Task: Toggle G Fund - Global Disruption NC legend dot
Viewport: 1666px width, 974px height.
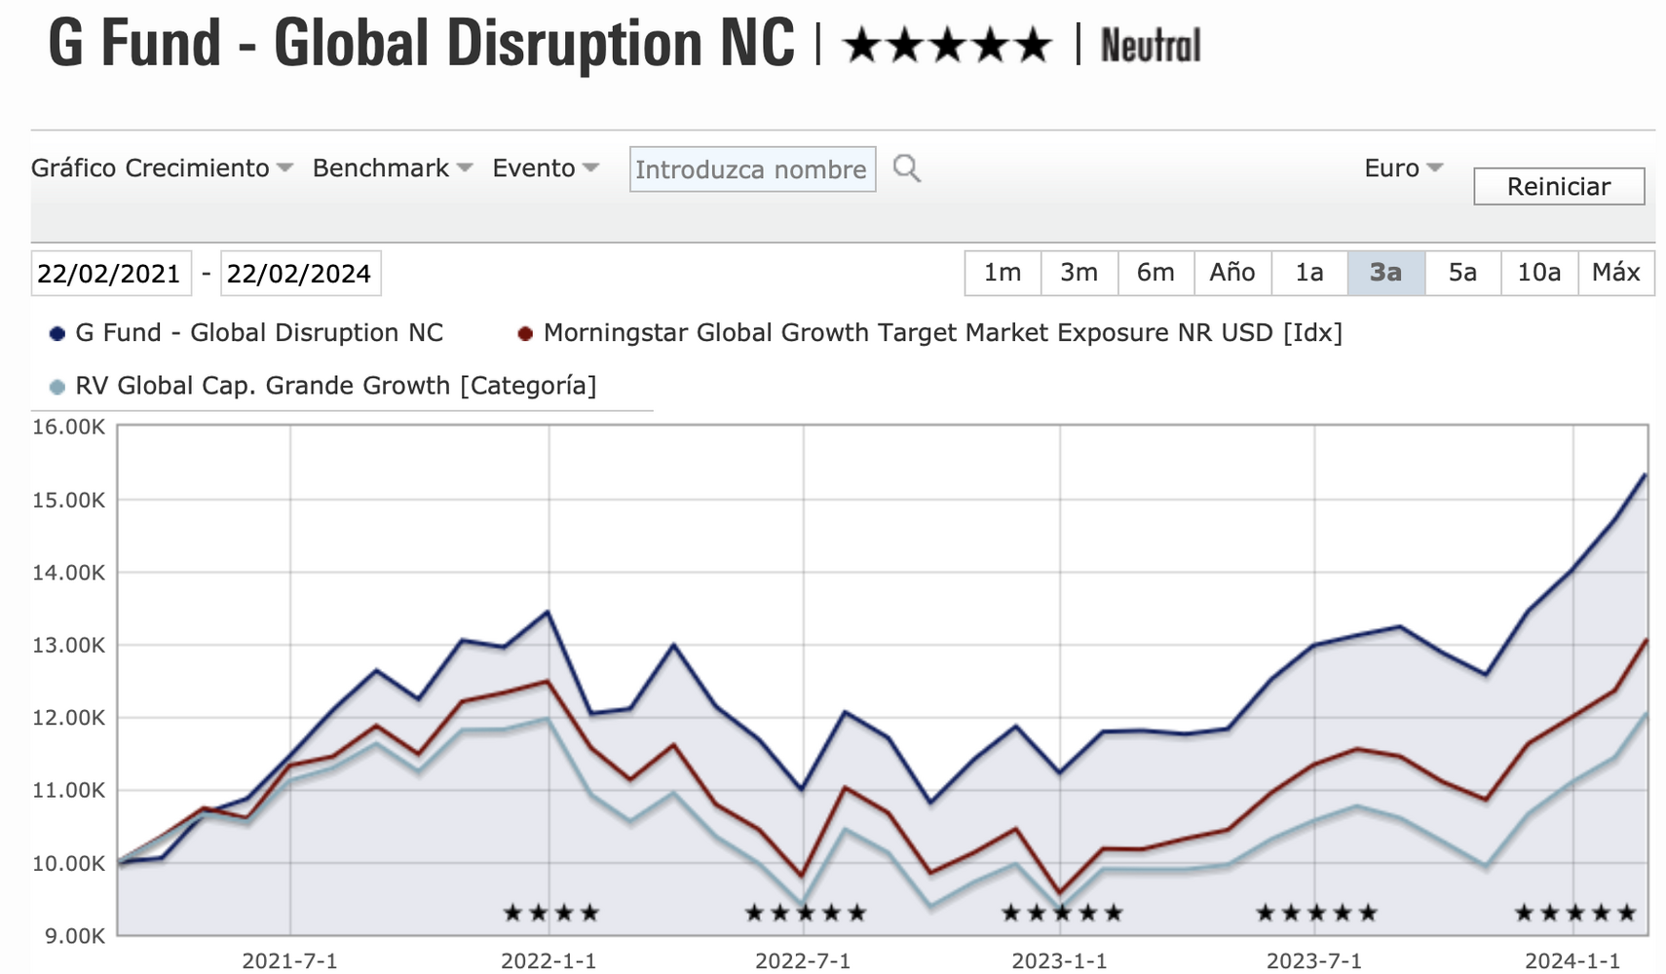Action: pos(57,334)
